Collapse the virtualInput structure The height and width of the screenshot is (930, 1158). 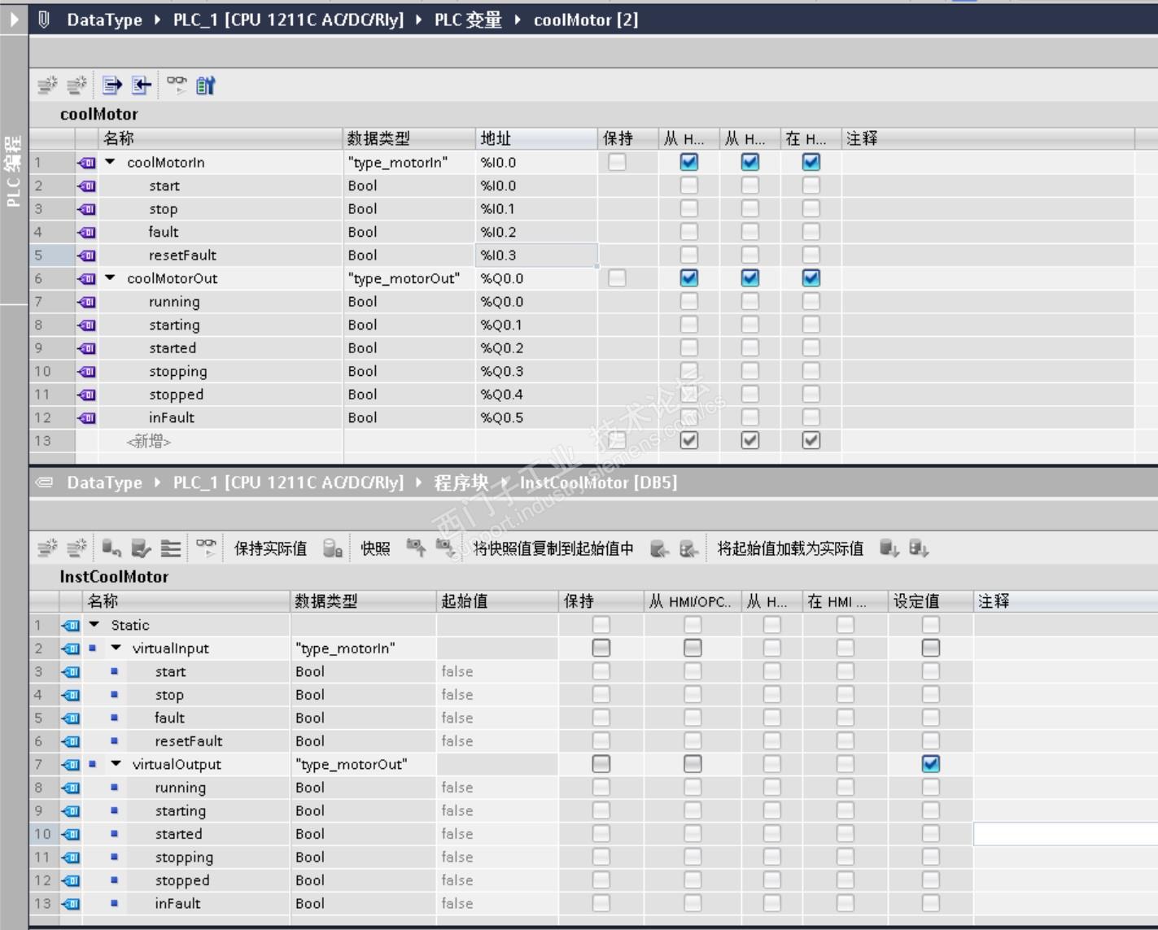[x=116, y=648]
